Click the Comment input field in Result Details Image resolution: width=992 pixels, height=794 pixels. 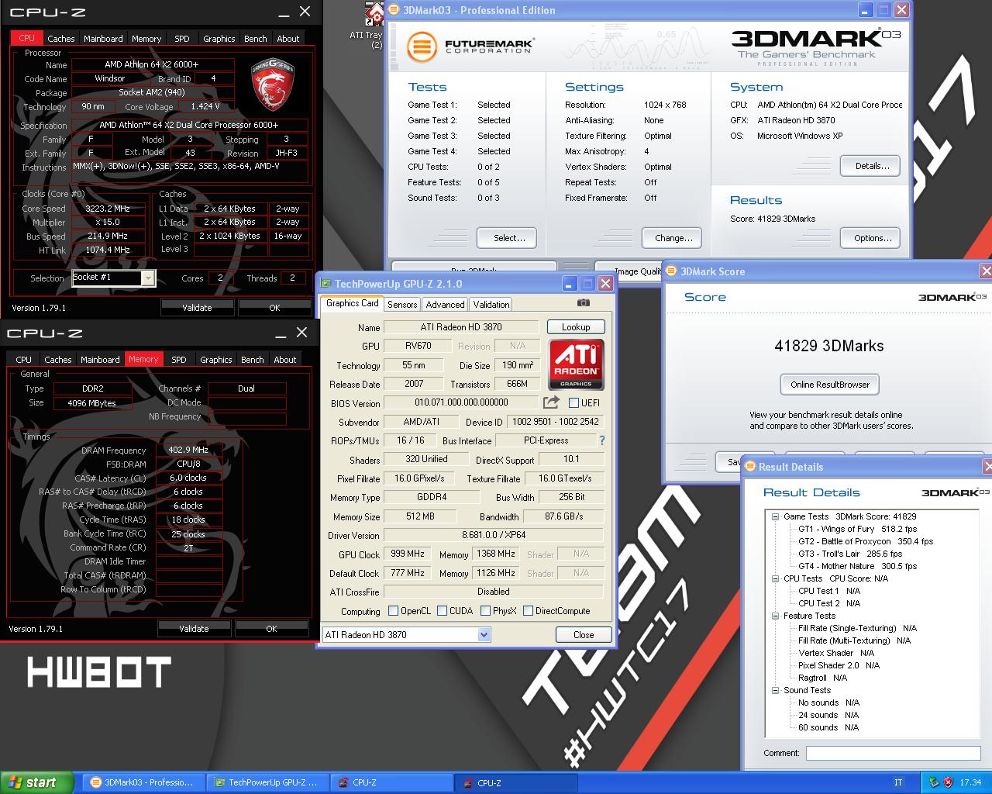point(893,753)
